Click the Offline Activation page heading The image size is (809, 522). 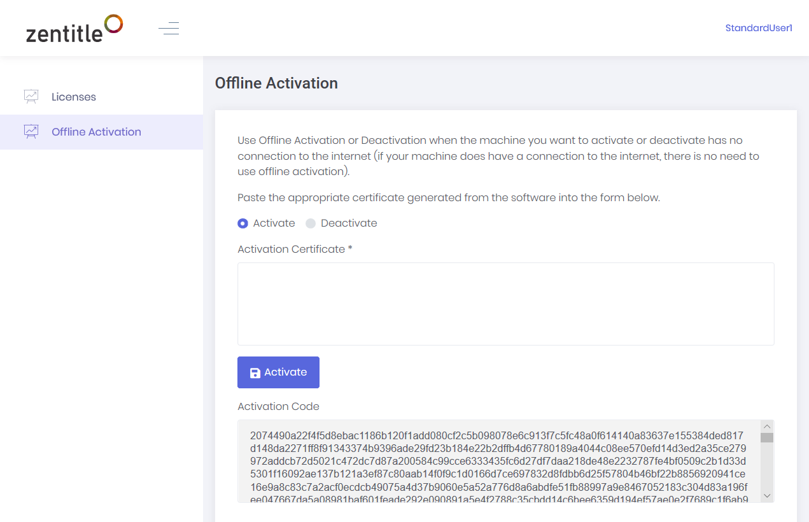click(276, 83)
